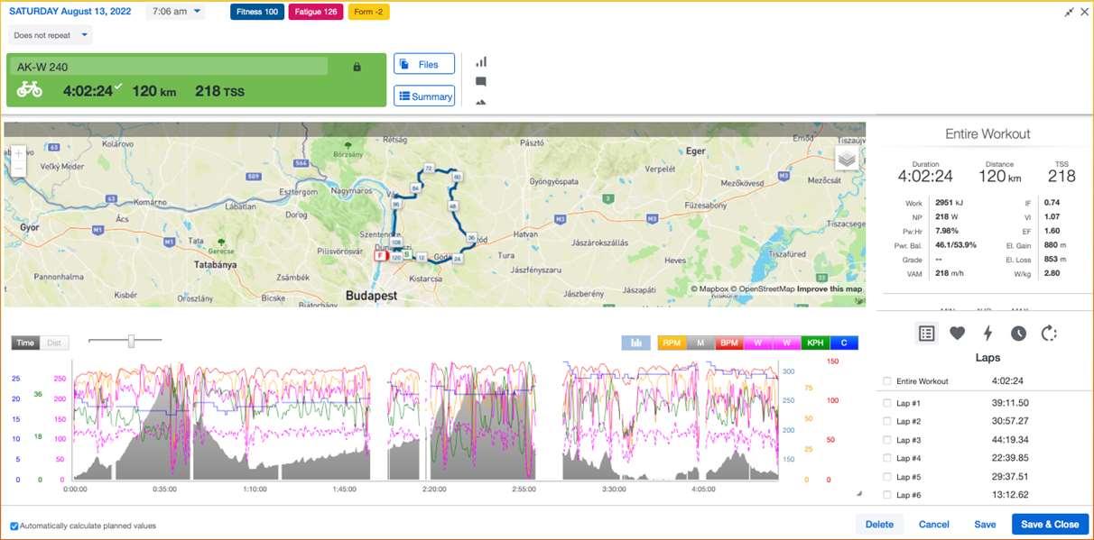The image size is (1094, 540).
Task: Zoom in on the map
Action: (19, 153)
